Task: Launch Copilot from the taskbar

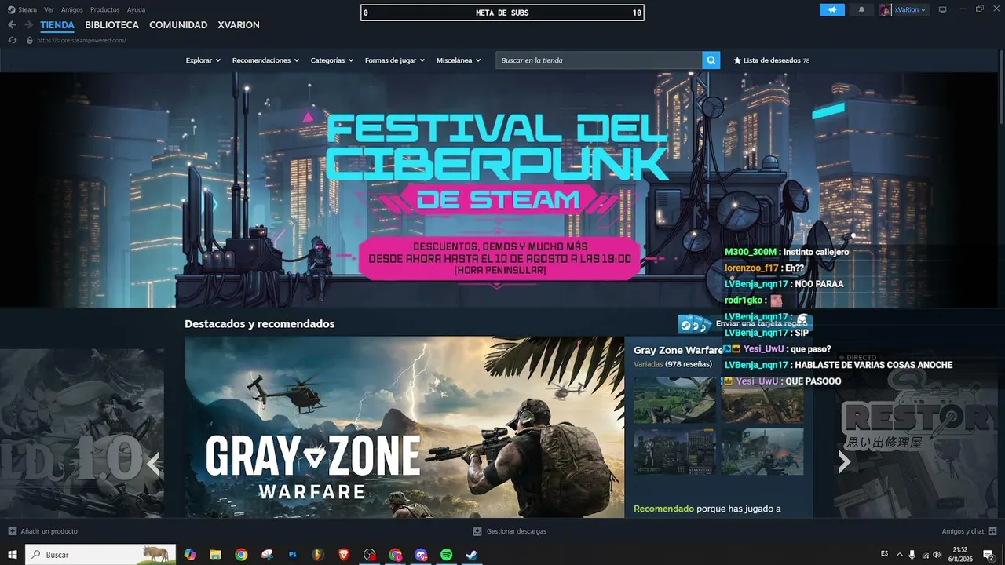Action: coord(190,555)
